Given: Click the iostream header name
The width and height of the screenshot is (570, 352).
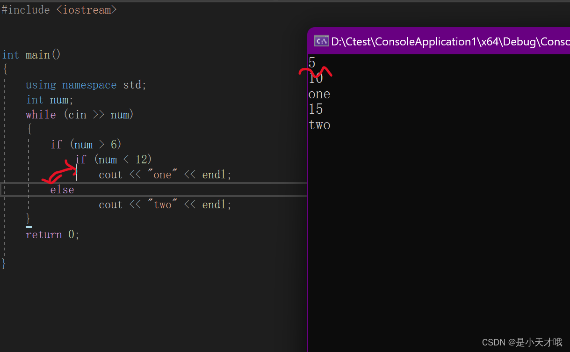Looking at the screenshot, I should pos(87,9).
